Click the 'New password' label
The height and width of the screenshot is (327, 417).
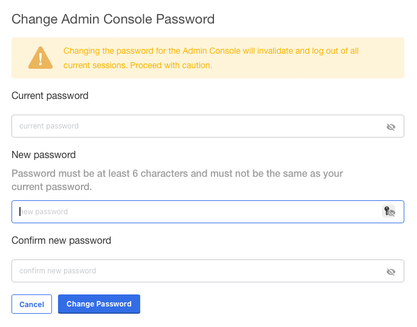coord(44,155)
